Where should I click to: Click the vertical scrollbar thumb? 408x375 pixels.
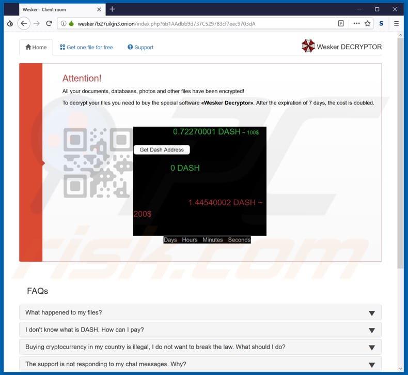[400, 153]
